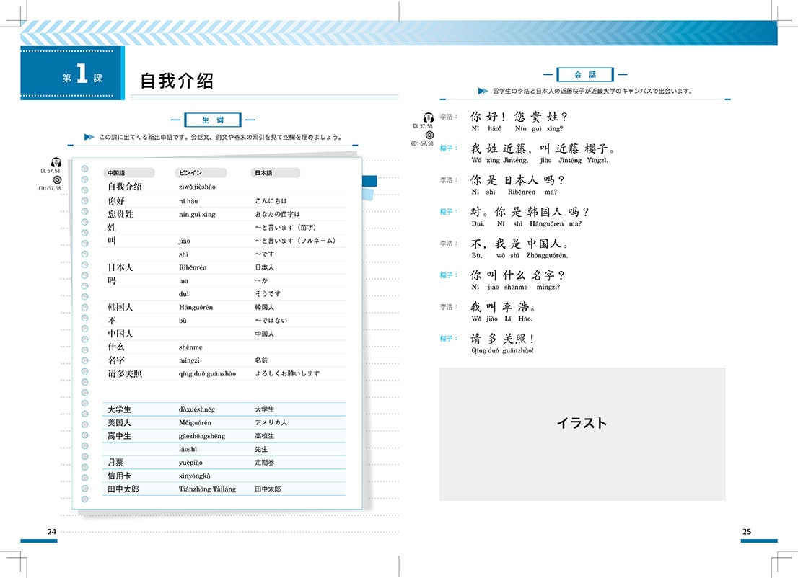
Task: Select pinyin Wǒ jiào Lǐ Hào.
Action: tap(501, 319)
